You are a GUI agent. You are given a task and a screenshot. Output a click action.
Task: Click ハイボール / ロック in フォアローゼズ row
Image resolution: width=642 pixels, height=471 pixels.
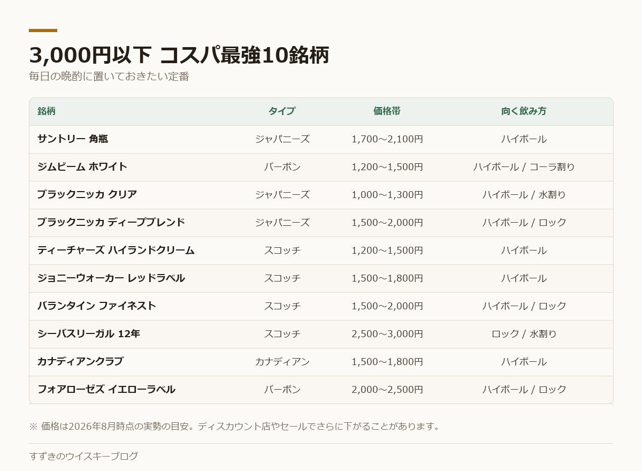pyautogui.click(x=524, y=390)
